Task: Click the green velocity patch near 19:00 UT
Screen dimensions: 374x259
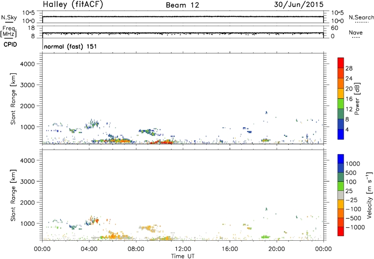Action: 266,237
